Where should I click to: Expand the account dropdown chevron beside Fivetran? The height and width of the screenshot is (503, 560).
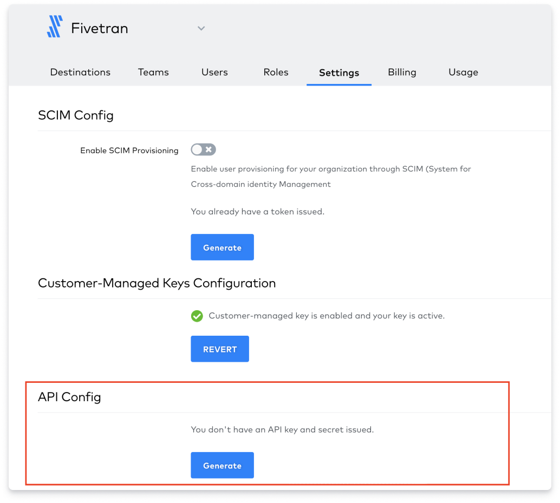(x=201, y=28)
